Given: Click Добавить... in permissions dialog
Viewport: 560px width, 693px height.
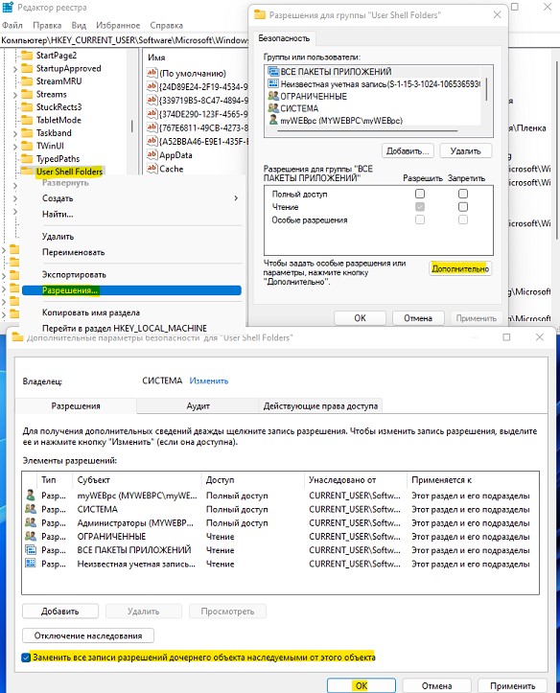Looking at the screenshot, I should 408,150.
